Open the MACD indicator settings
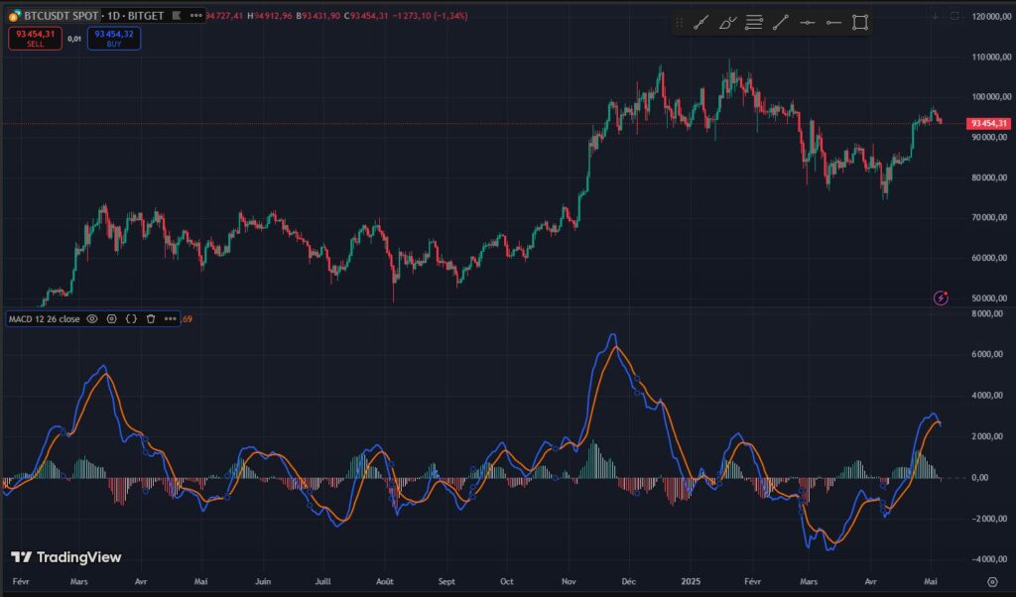The image size is (1016, 597). tap(111, 318)
